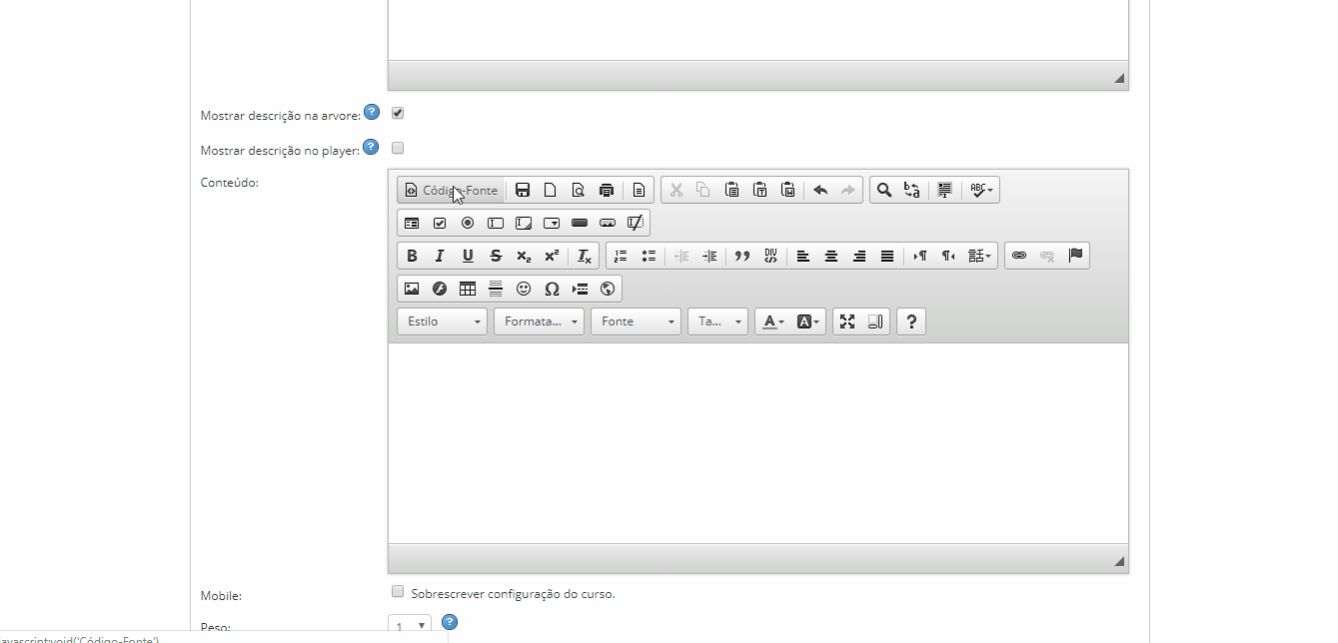Viewport: 1338px width, 643px height.
Task: Insert a bulleted list
Action: [649, 256]
